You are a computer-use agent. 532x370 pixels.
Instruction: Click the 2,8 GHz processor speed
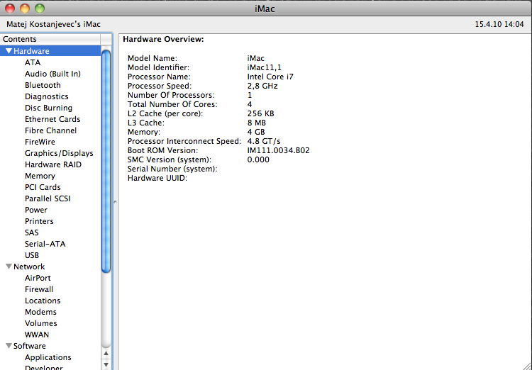(x=262, y=86)
